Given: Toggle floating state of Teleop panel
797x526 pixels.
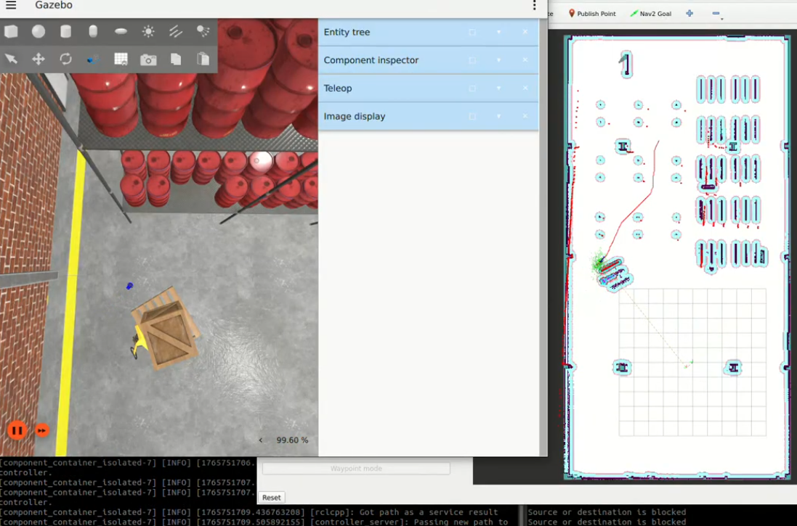Looking at the screenshot, I should [x=472, y=89].
